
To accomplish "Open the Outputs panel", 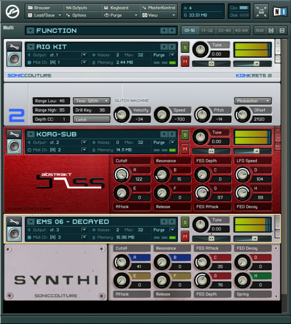I will pos(83,8).
